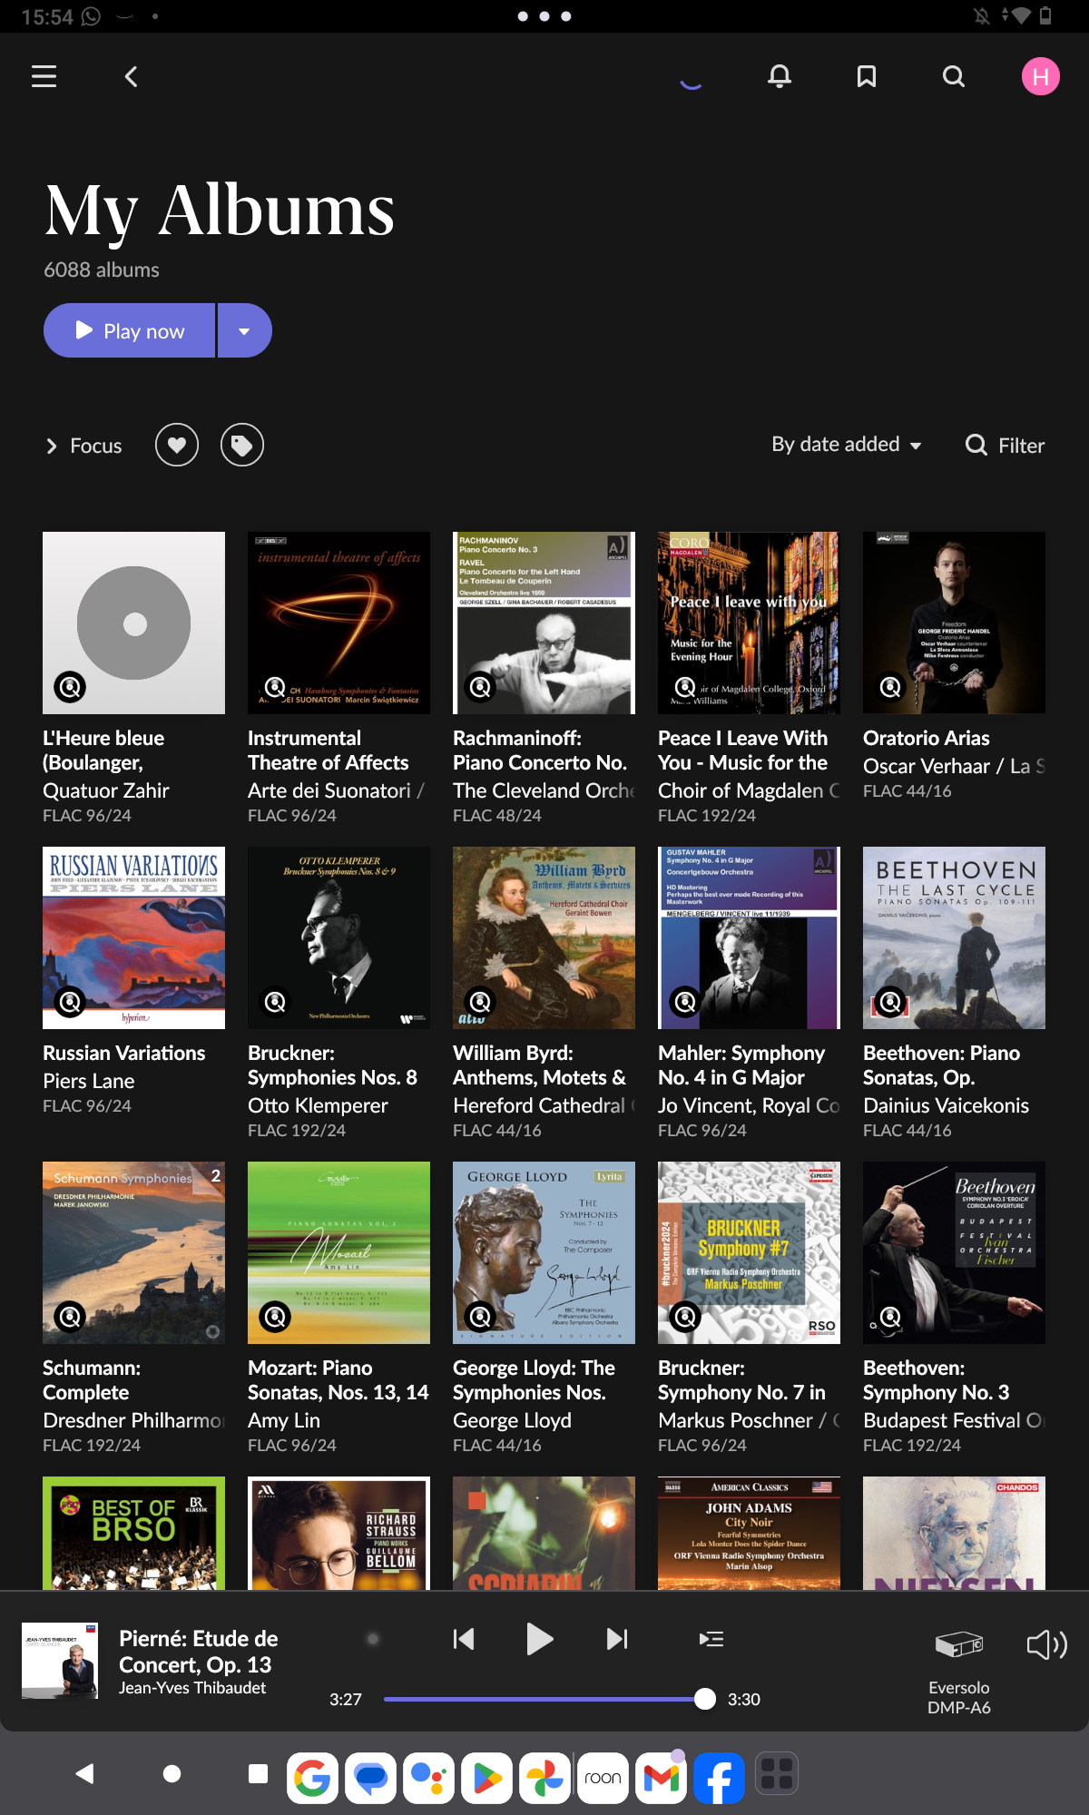Open profile avatar H

click(1041, 76)
